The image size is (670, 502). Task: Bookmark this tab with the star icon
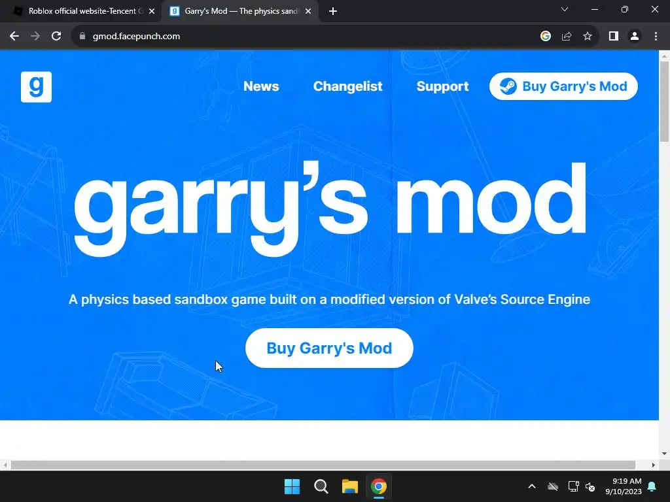click(x=588, y=37)
